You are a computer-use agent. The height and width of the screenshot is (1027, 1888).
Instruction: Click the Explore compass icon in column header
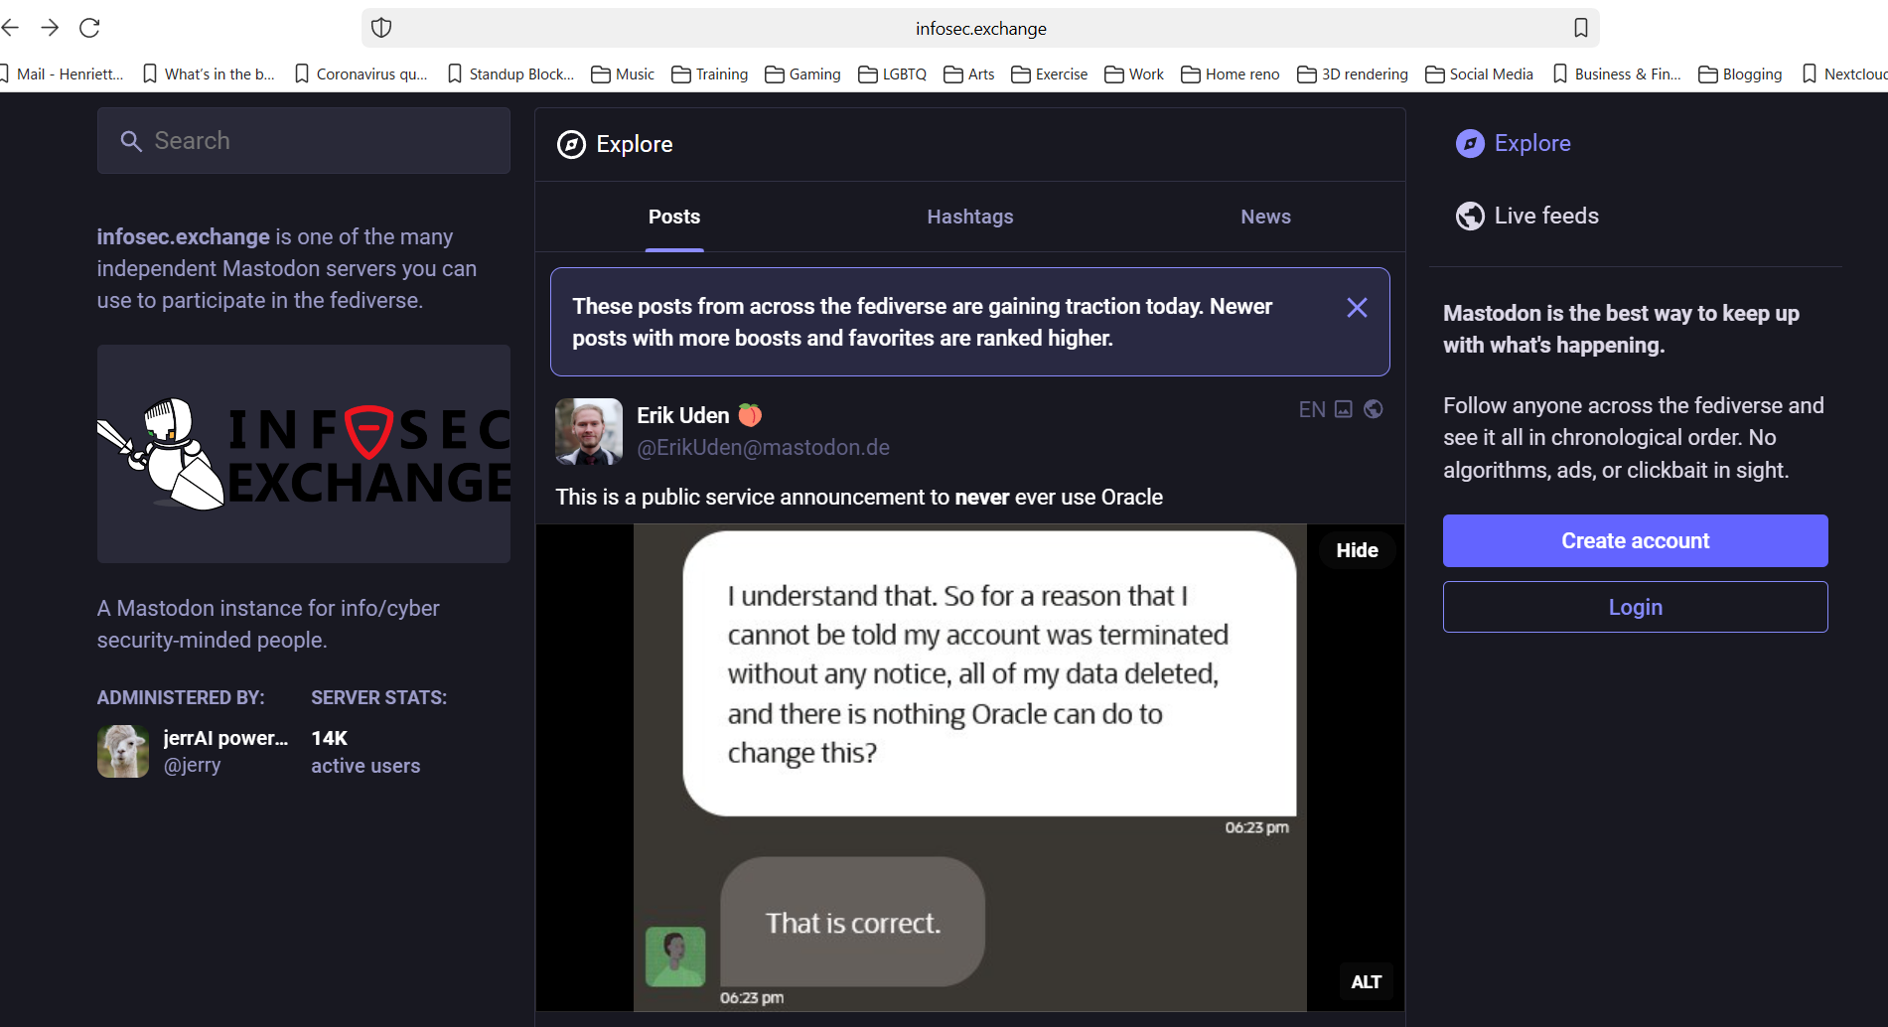[x=571, y=145]
